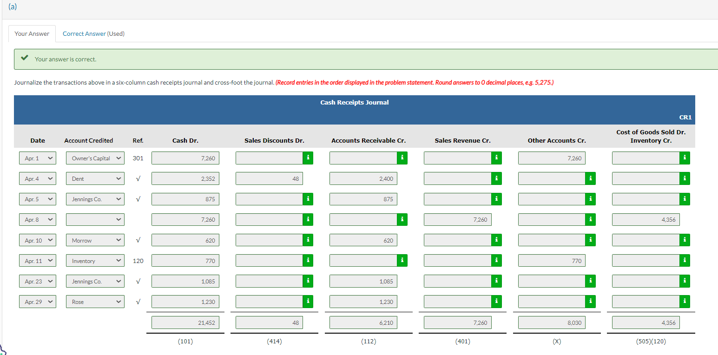Click Apr. 1 row Cost of Goods Sold info icon
This screenshot has height=355, width=718.
(x=685, y=158)
